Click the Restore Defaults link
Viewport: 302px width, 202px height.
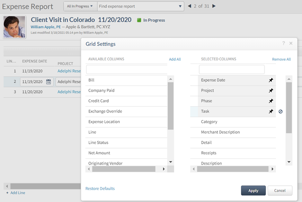pyautogui.click(x=100, y=189)
